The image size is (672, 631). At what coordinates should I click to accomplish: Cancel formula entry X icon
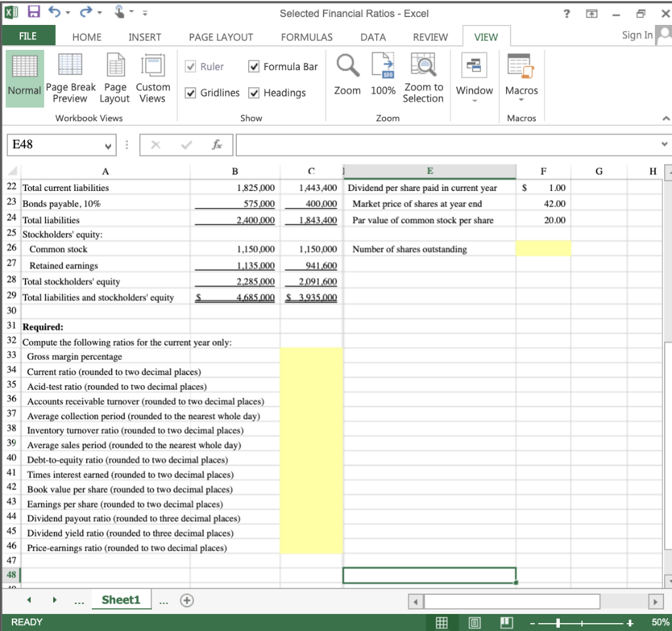point(156,145)
